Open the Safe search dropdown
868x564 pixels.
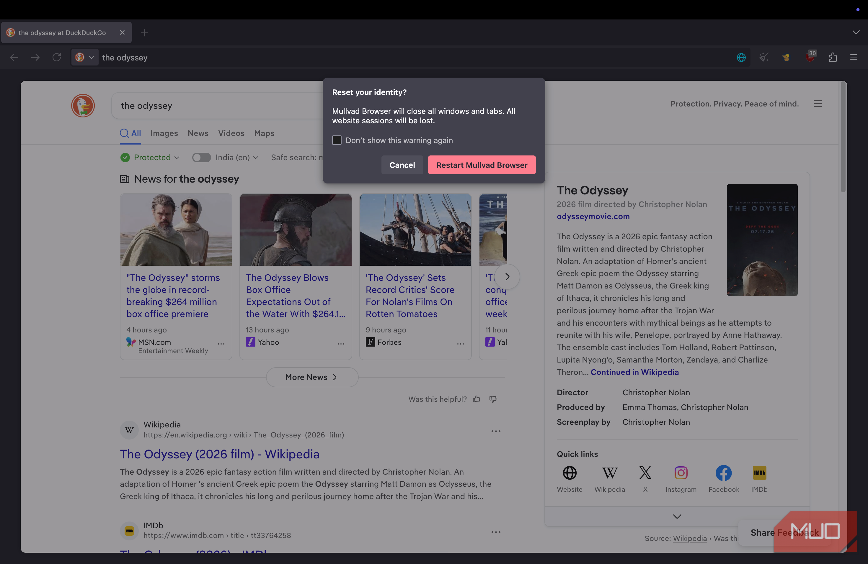click(x=296, y=158)
